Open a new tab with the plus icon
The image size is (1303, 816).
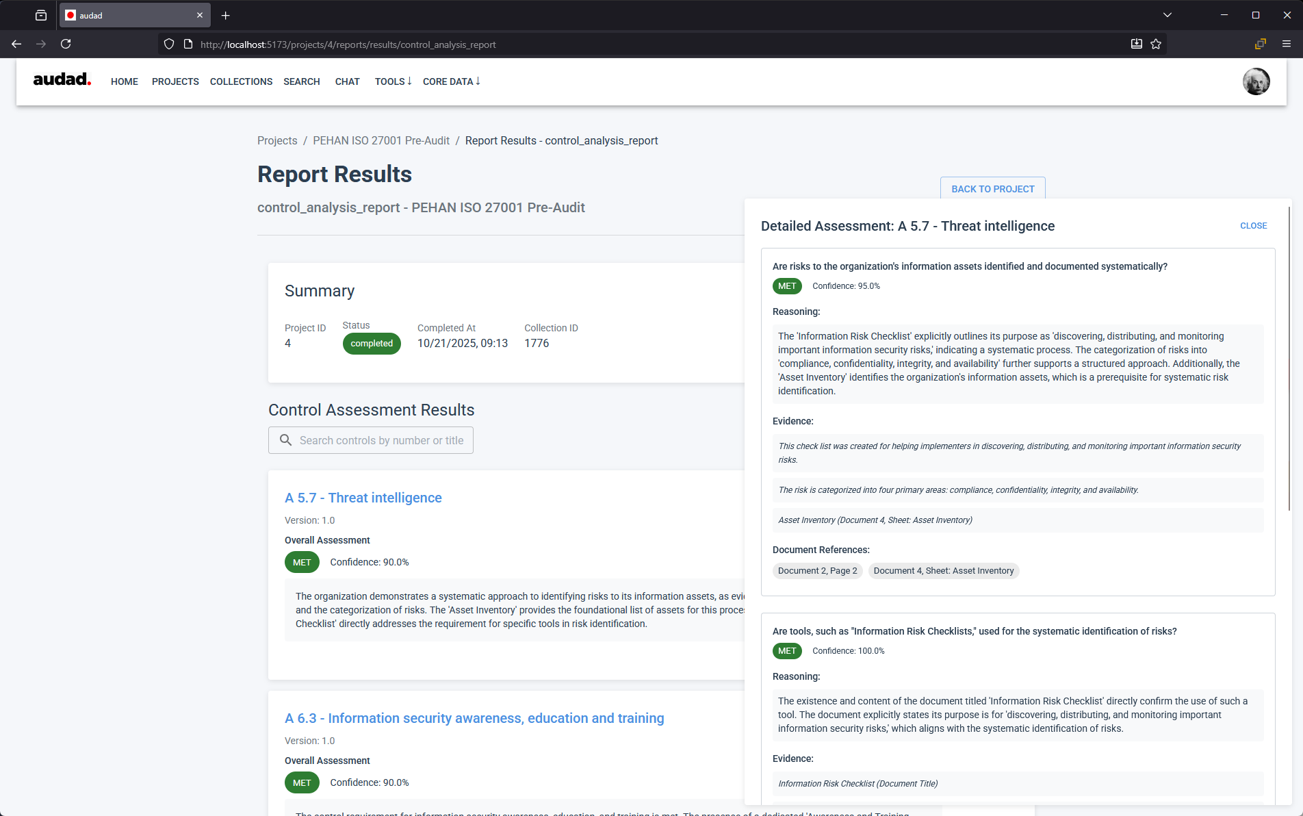click(226, 15)
